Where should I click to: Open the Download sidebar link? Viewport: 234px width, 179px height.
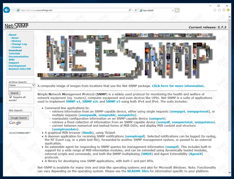(x=15, y=50)
